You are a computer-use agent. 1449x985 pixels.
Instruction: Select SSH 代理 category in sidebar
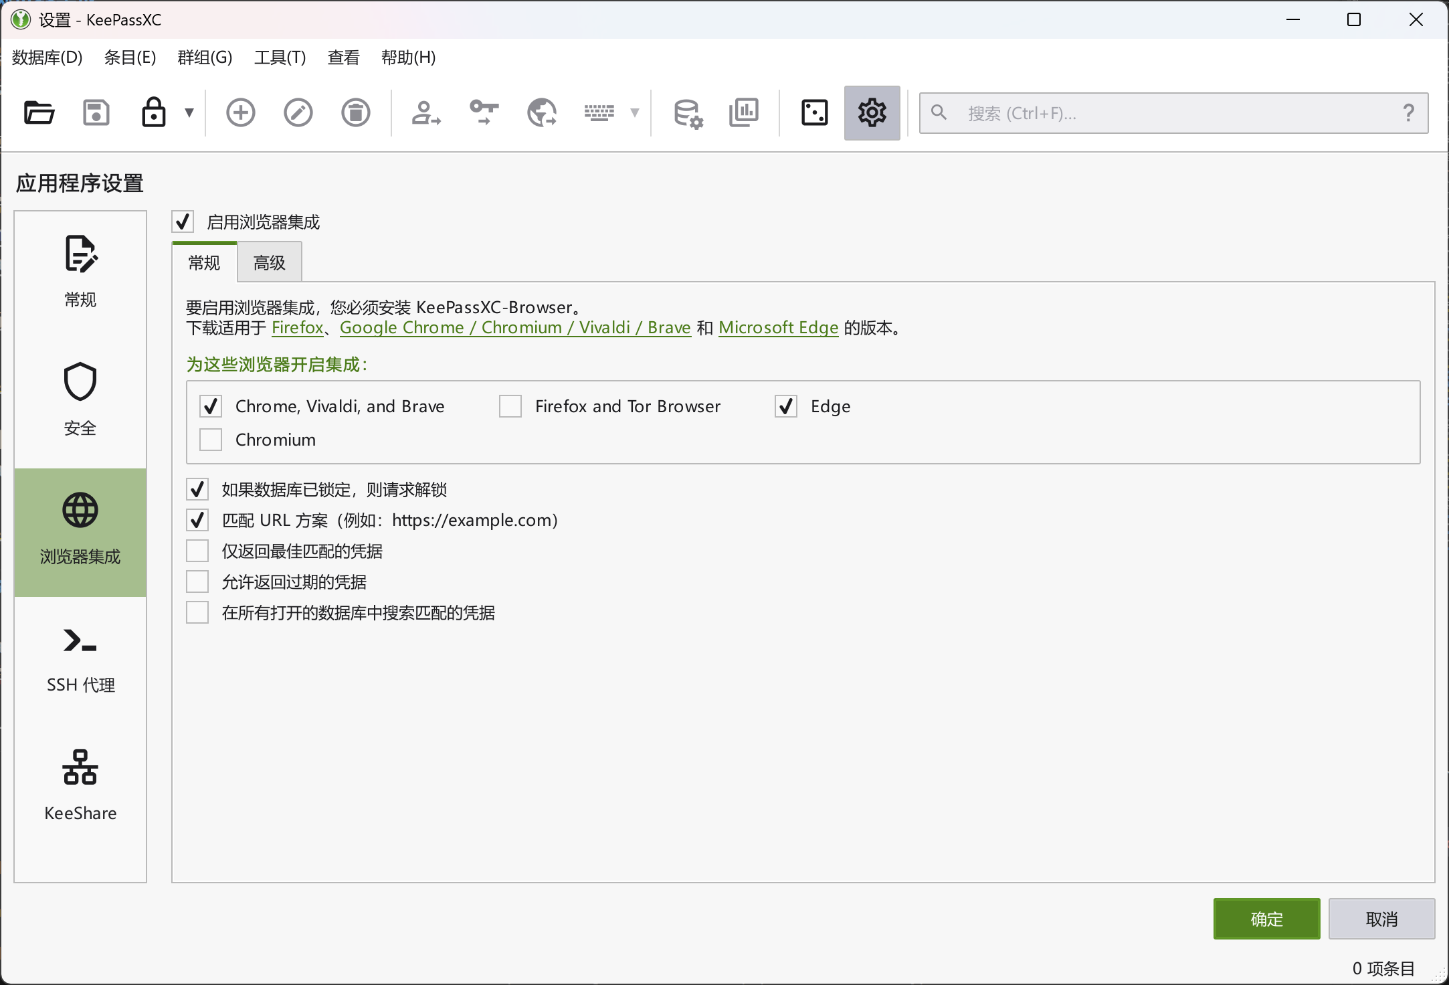pyautogui.click(x=80, y=661)
